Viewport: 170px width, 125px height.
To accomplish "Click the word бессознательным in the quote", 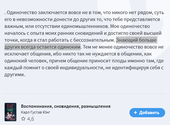I will coord(94,40).
